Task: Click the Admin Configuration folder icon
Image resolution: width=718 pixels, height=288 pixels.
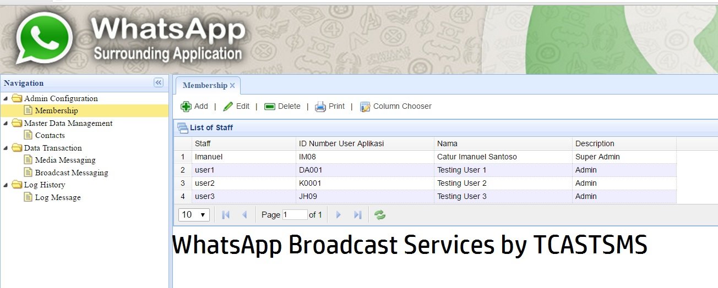Action: (x=17, y=98)
